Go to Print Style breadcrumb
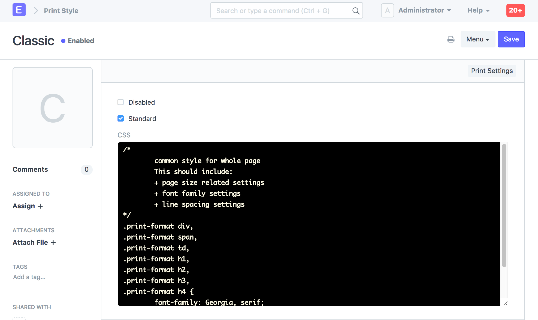538x320 pixels. click(x=61, y=11)
